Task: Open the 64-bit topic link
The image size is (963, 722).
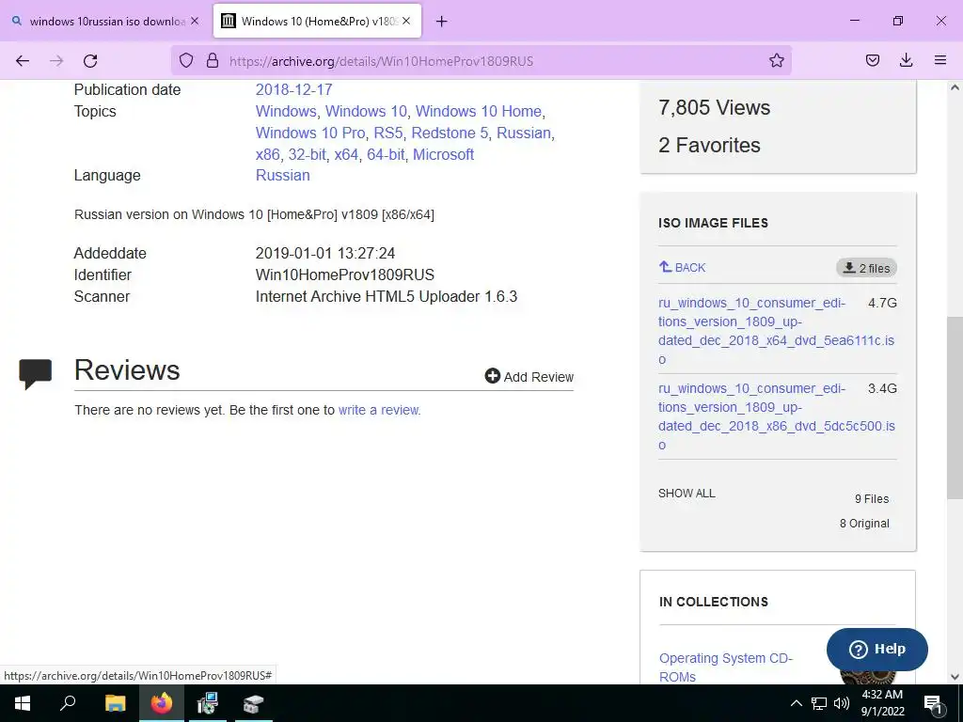Action: tap(386, 154)
